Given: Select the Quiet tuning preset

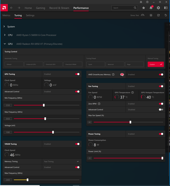Looking at the screenshot, I should coord(95,64).
